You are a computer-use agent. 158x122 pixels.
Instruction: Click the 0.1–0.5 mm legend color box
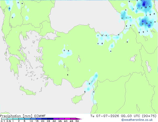(4, 119)
